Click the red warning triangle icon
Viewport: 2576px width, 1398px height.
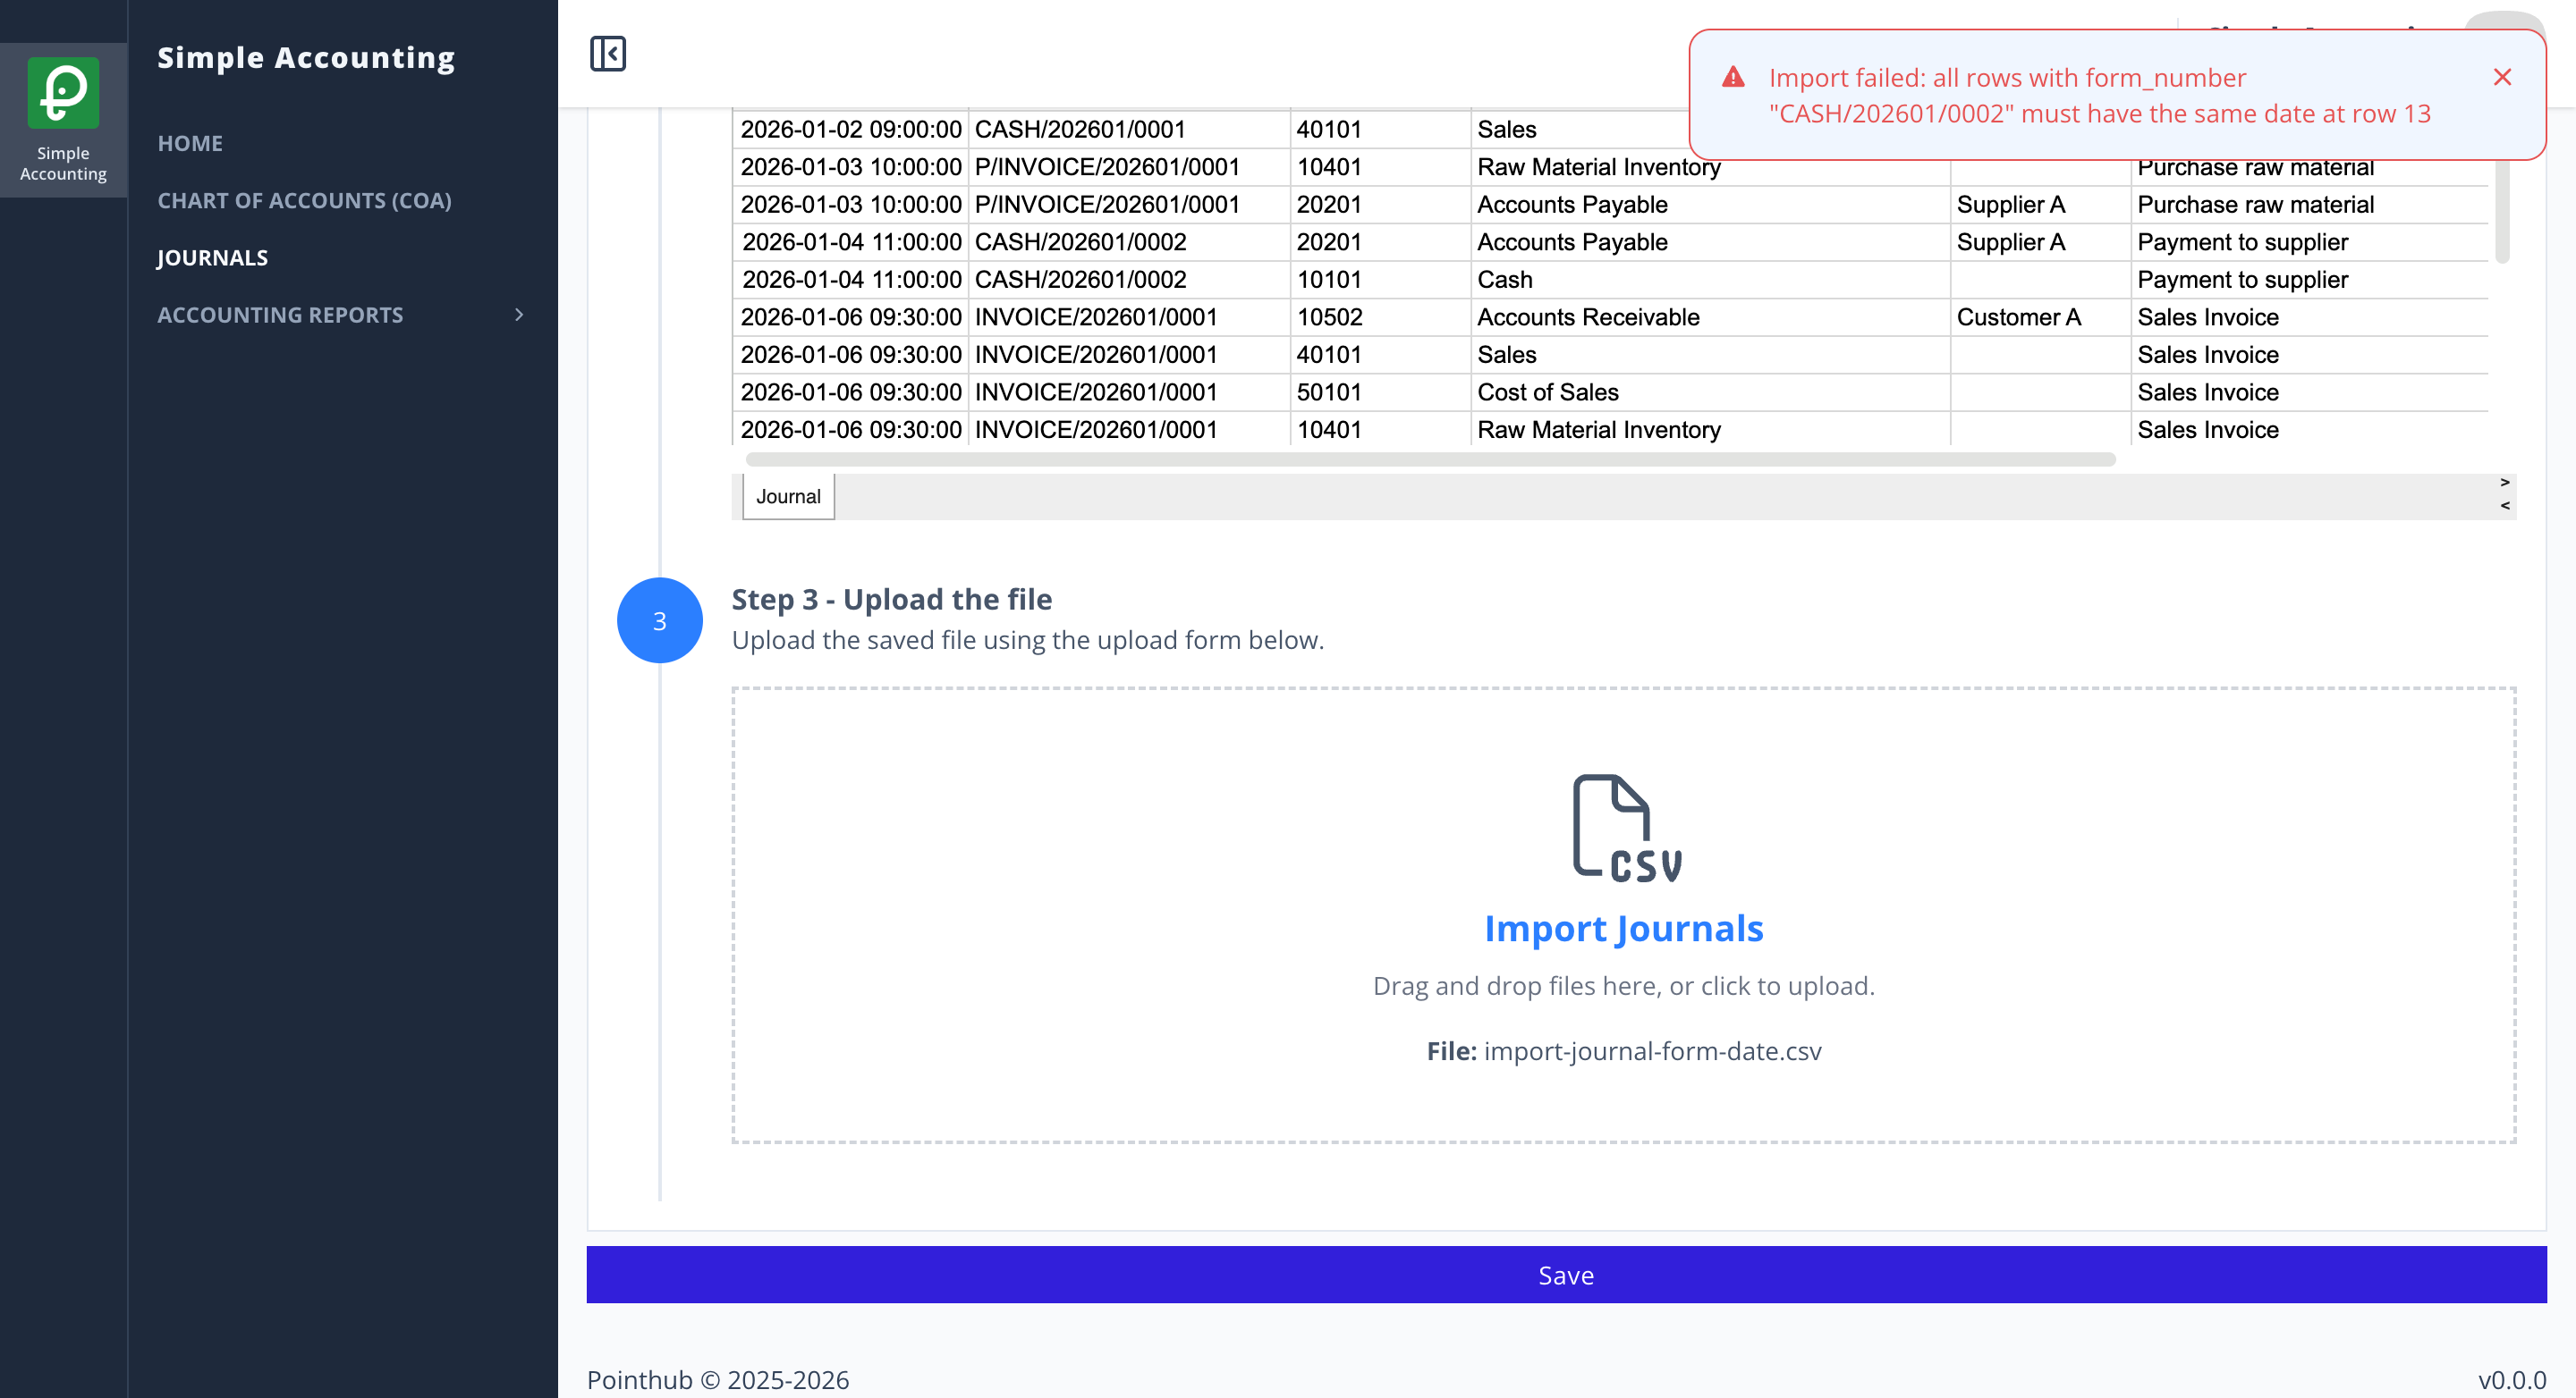1733,77
